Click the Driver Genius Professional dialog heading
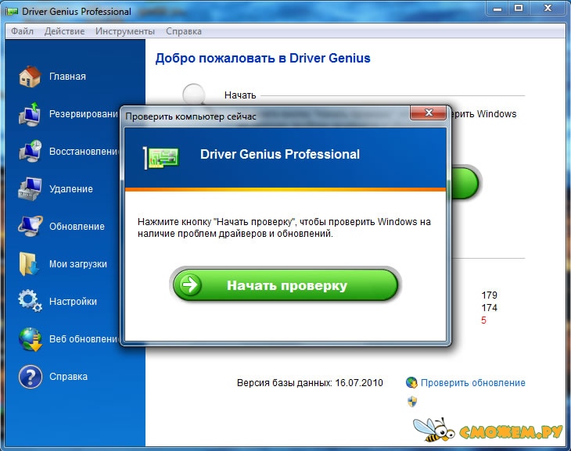This screenshot has height=451, width=571. point(280,154)
